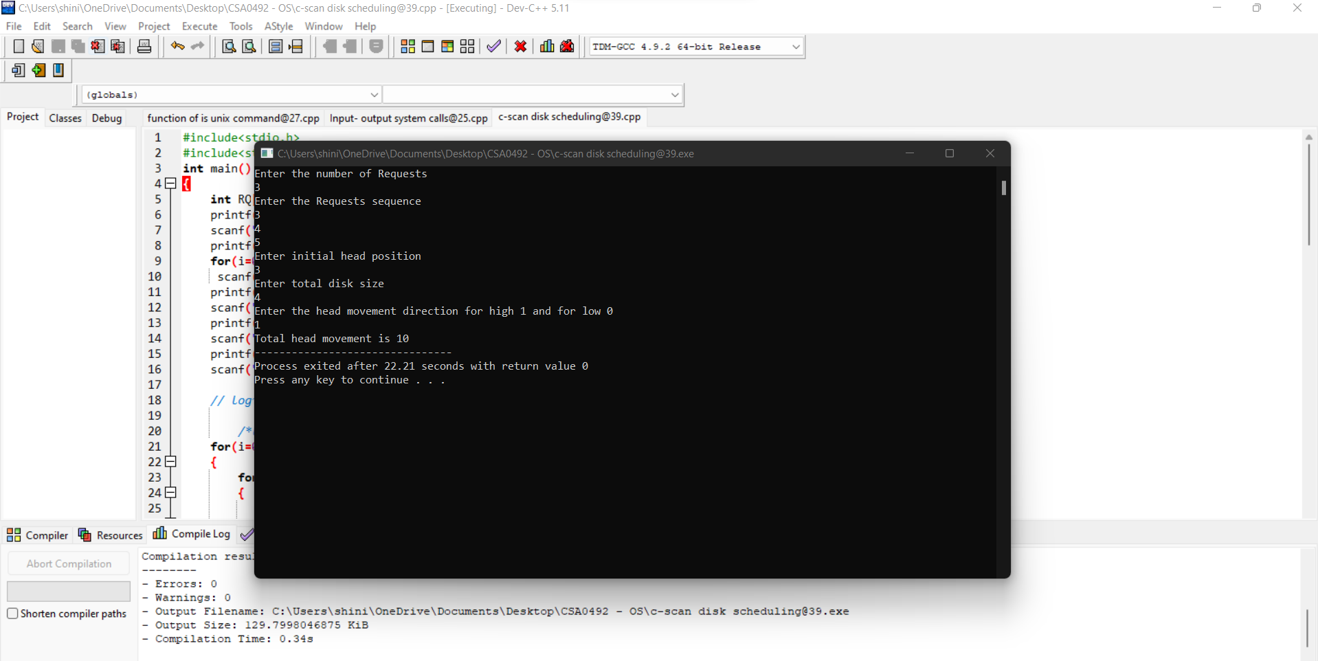
Task: Click the Undo arrow icon
Action: [x=177, y=46]
